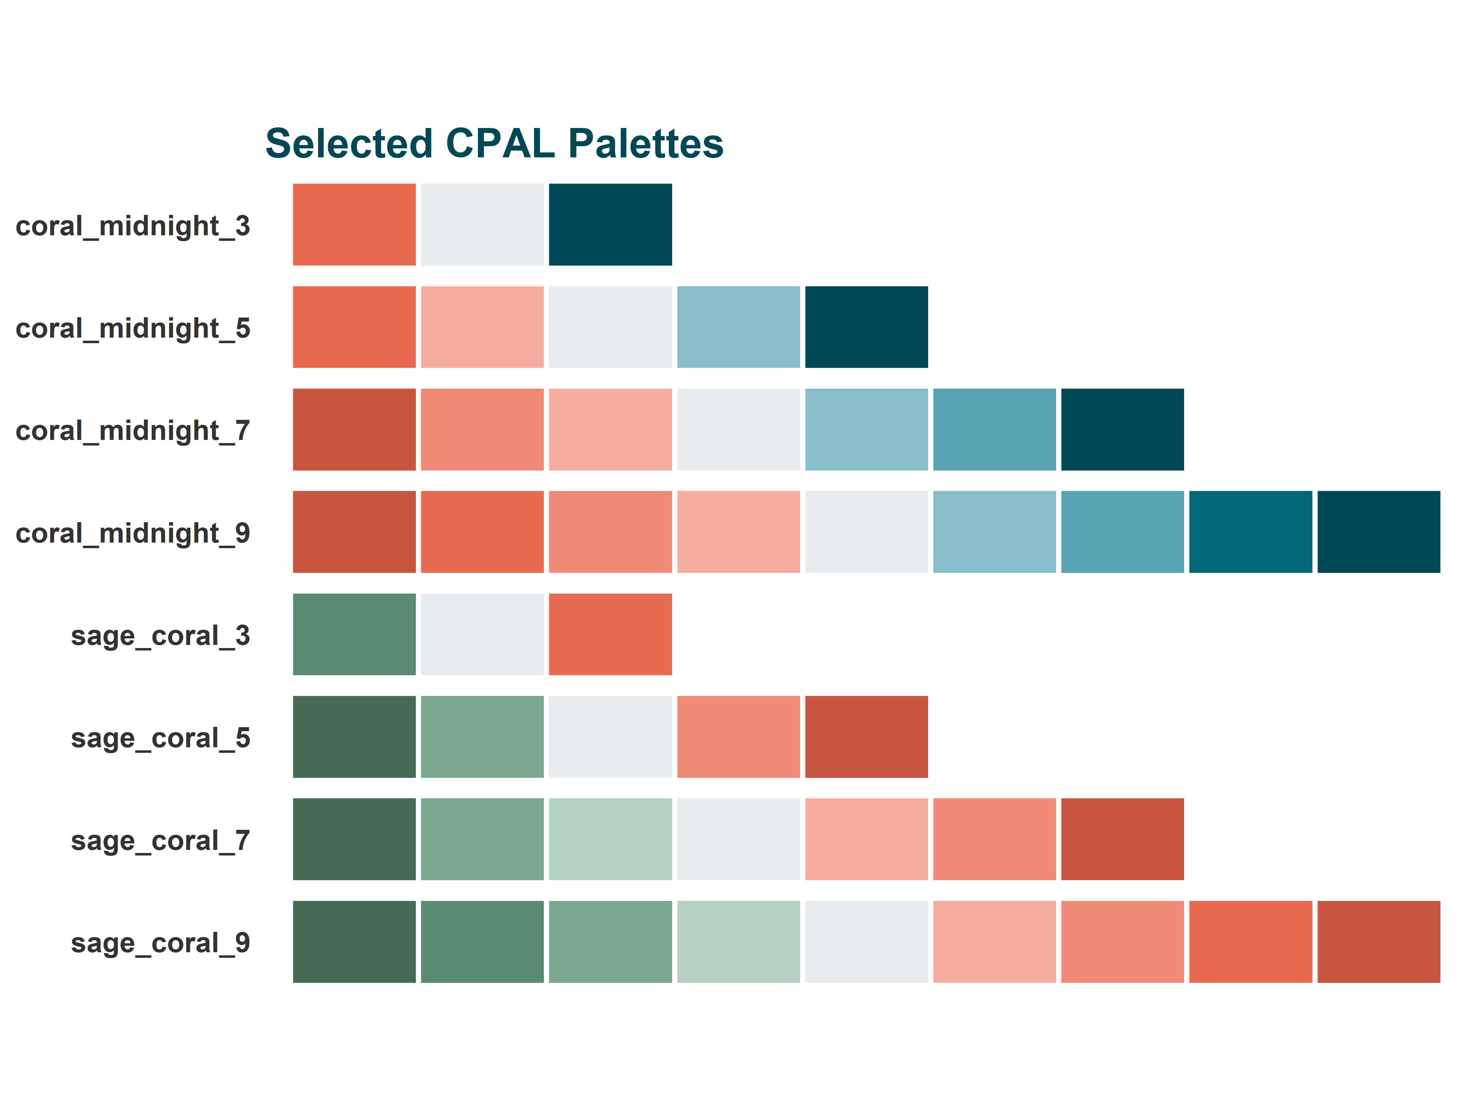1484x1113 pixels.
Task: Click the dark teal swatch in coral_midnight_3
Action: pyautogui.click(x=610, y=225)
